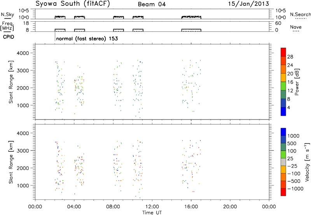Click the 'Beam 04' label
Screen dimensions: 311x215
tap(152, 4)
